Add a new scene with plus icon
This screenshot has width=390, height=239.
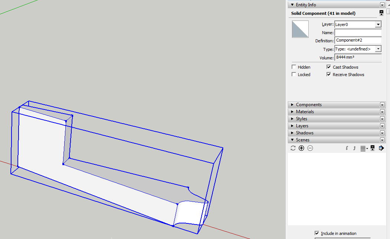click(301, 148)
